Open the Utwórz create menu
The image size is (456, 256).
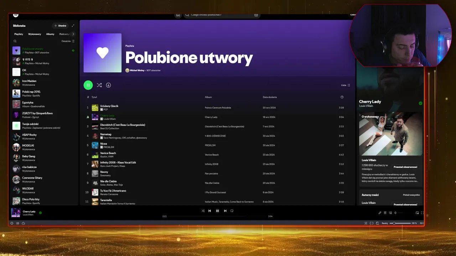[60, 26]
